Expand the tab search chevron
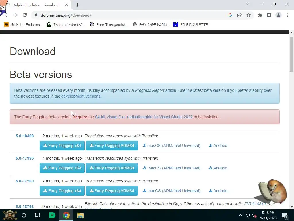 point(248,4)
